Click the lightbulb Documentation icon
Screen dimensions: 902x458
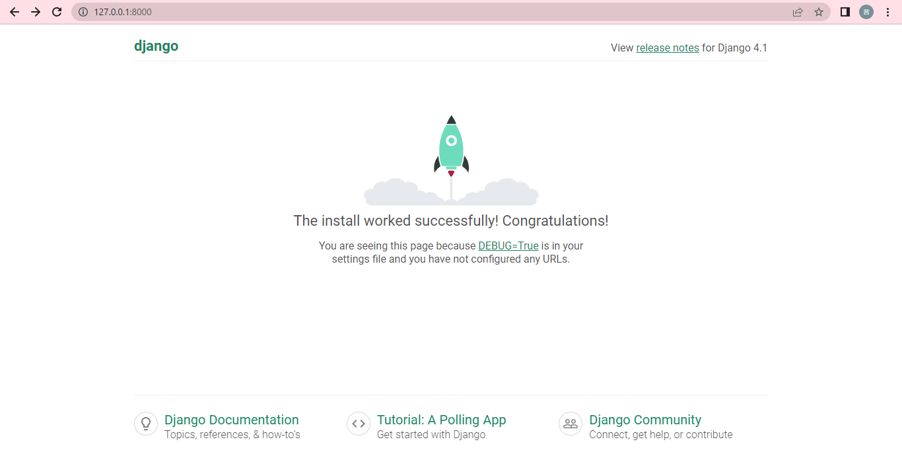coord(146,424)
